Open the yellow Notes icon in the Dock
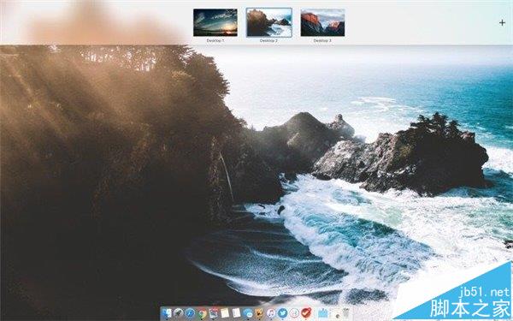 225,313
